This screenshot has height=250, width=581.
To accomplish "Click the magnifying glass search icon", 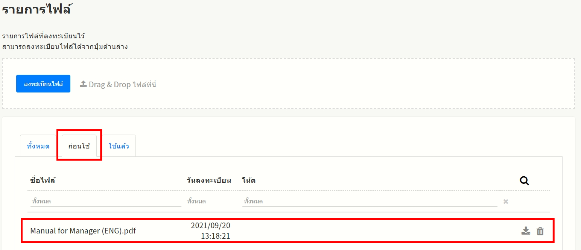I will (x=524, y=181).
